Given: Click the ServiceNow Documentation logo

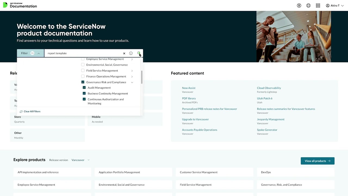Looking at the screenshot, I should point(20,5).
